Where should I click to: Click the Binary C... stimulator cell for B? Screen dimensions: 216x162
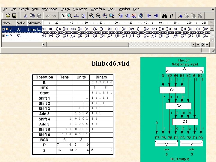coord(34,29)
